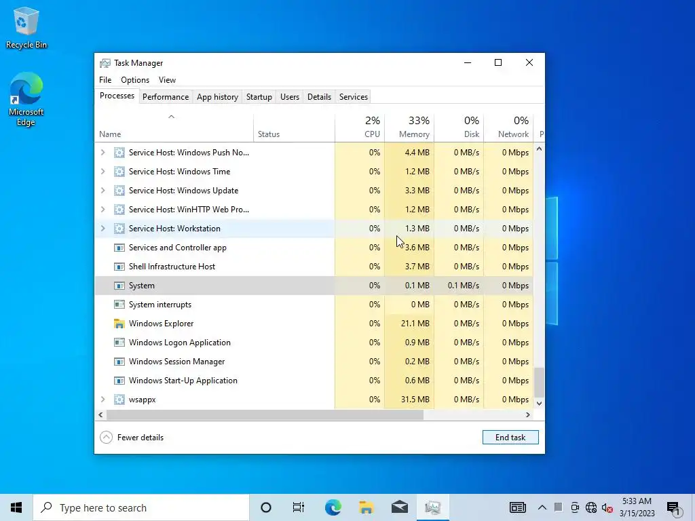Select Microsoft Edge desktop shortcut
The image size is (695, 521).
[x=26, y=100]
